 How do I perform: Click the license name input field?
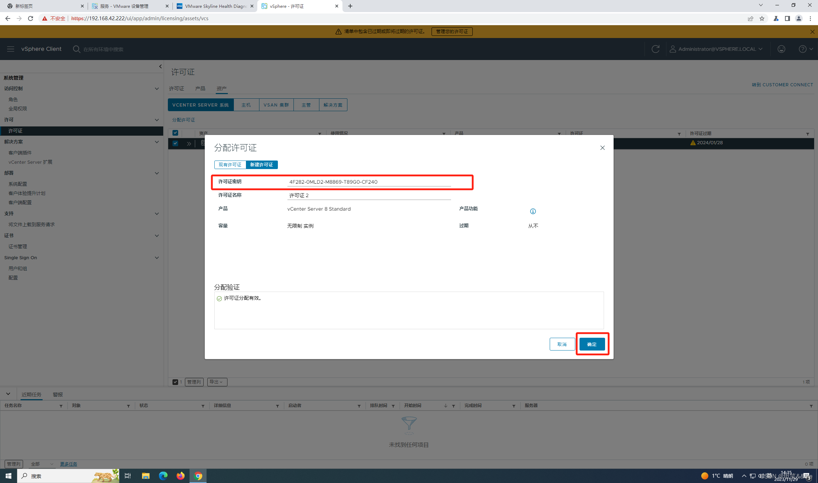(369, 195)
